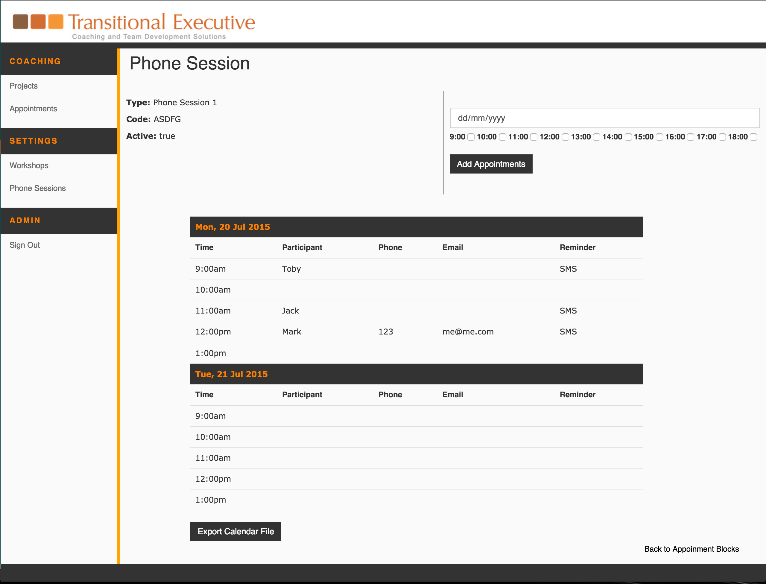Click the me@me.com email cell
This screenshot has width=766, height=584.
[468, 331]
